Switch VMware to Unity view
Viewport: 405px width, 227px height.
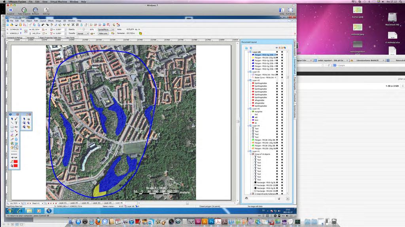click(282, 11)
